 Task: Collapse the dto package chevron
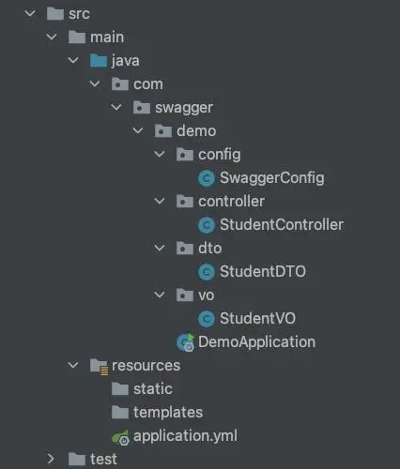coord(160,248)
